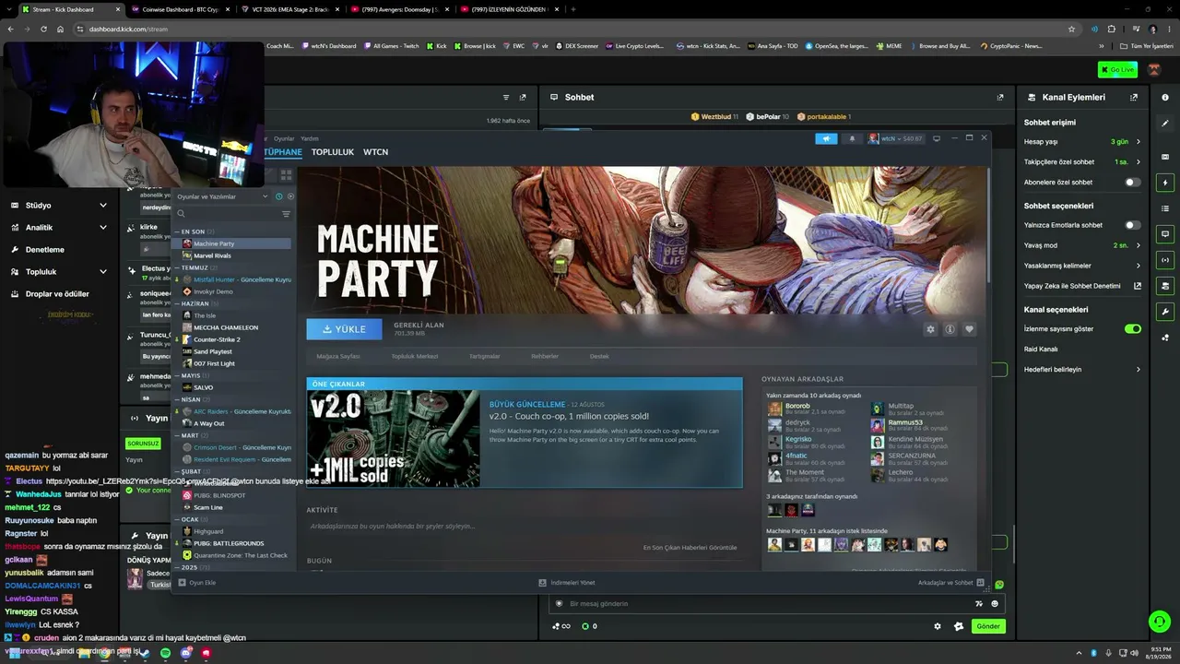Click the green Go Live button
This screenshot has height=664, width=1180.
tap(1117, 70)
